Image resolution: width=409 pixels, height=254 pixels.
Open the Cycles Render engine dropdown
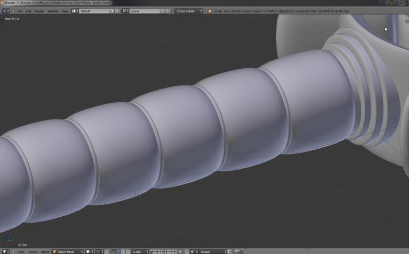click(x=189, y=11)
